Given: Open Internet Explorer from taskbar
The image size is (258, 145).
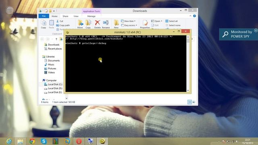Looking at the screenshot, I should [x=9, y=141].
